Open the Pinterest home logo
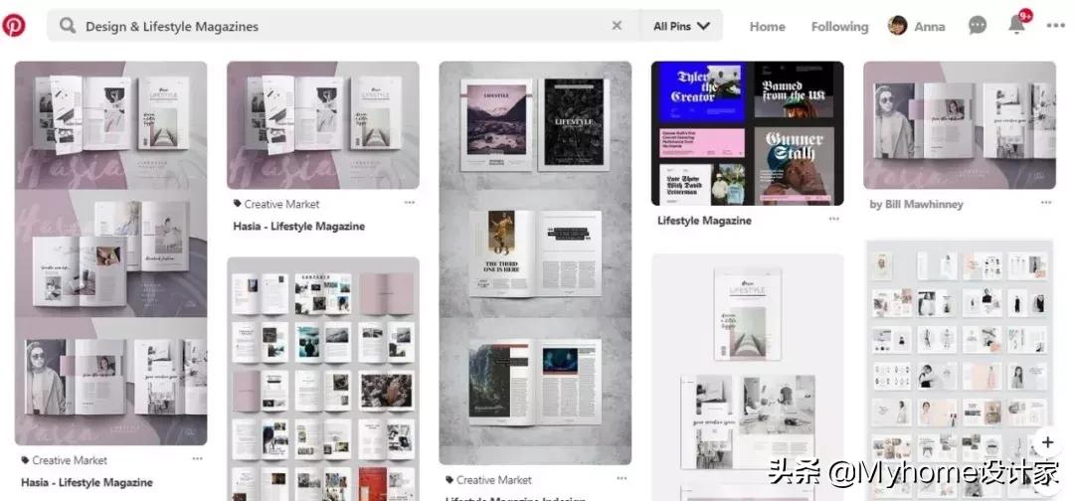The image size is (1074, 501). pos(14,26)
